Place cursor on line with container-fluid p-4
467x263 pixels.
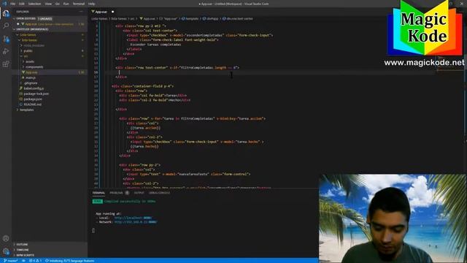142,86
